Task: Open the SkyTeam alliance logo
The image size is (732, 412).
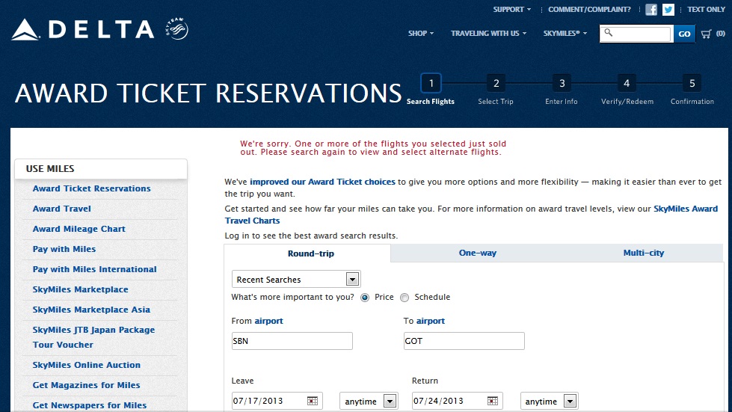Action: pyautogui.click(x=176, y=30)
